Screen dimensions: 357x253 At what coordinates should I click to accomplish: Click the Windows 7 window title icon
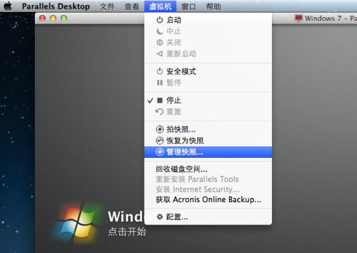299,18
